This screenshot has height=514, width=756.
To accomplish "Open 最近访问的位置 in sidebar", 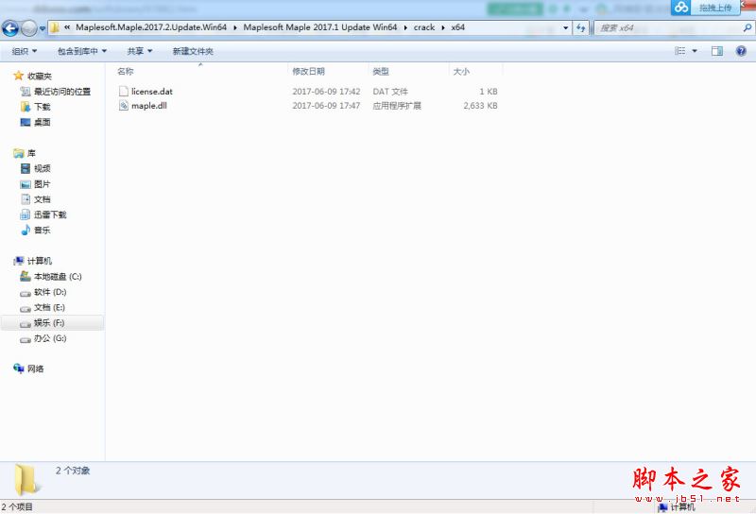I will (x=62, y=92).
